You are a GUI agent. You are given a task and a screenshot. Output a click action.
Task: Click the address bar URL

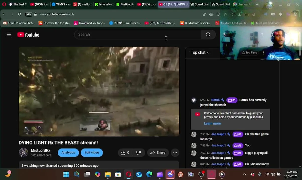point(57,14)
